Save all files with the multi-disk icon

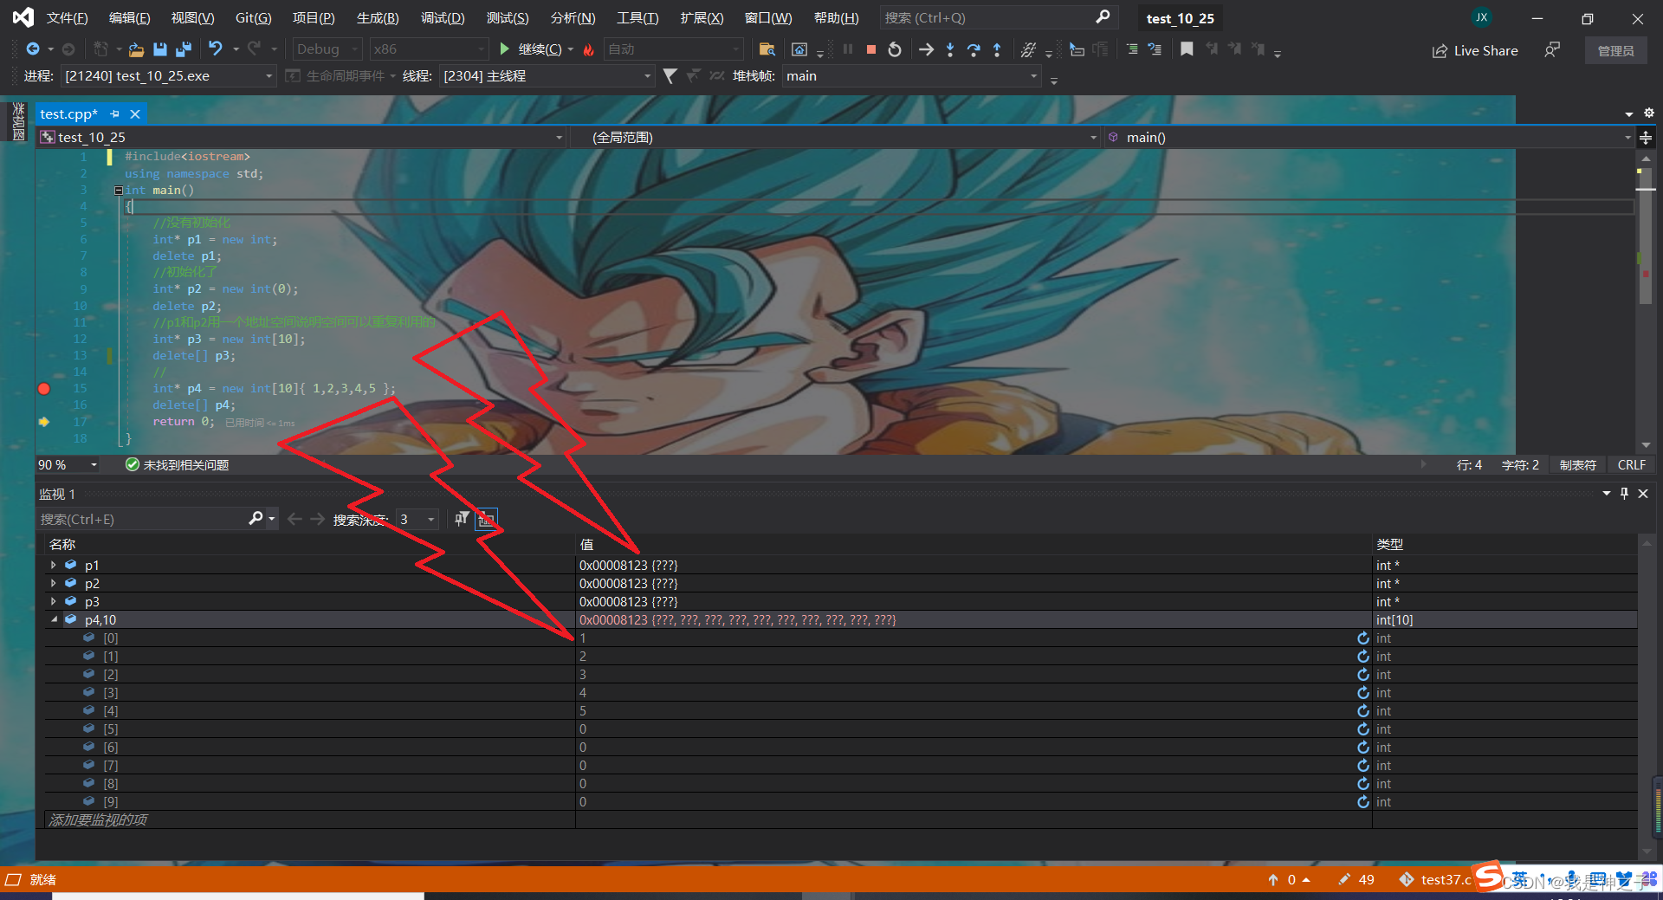coord(184,49)
